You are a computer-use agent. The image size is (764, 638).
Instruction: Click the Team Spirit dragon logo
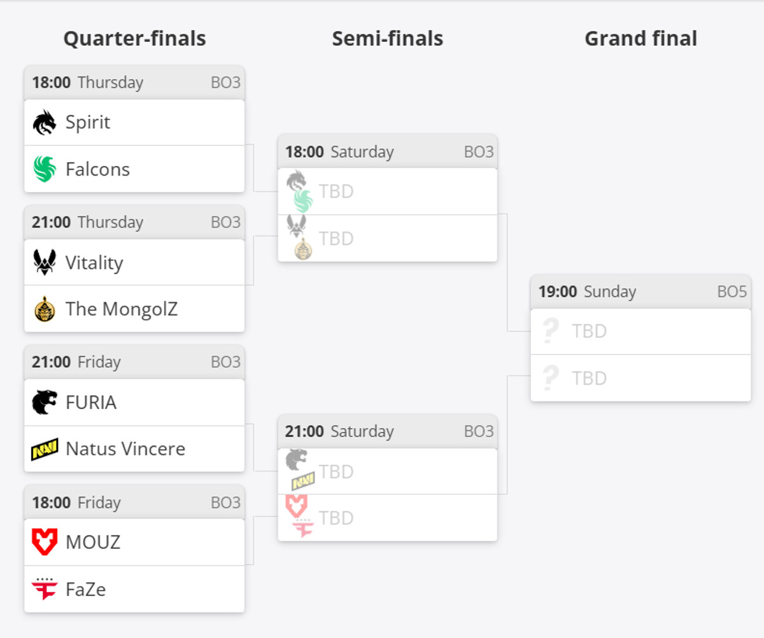coord(45,121)
